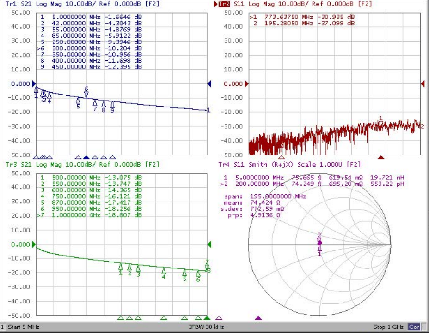Select marker 2 on the Smith chart
Viewport: 429px width, 333px height.
[319, 238]
